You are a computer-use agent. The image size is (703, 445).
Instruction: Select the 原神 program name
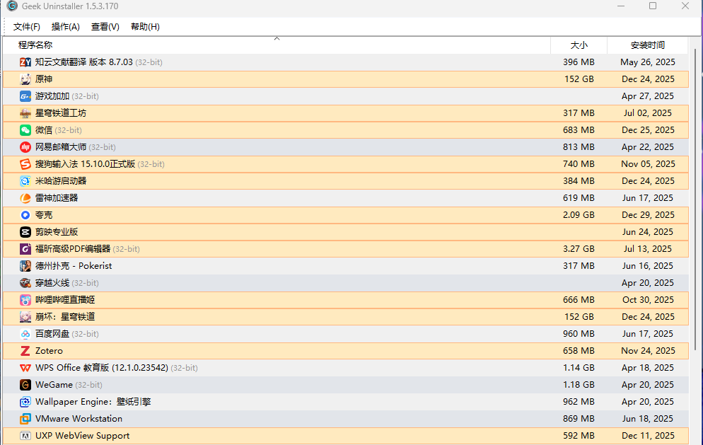coord(44,79)
